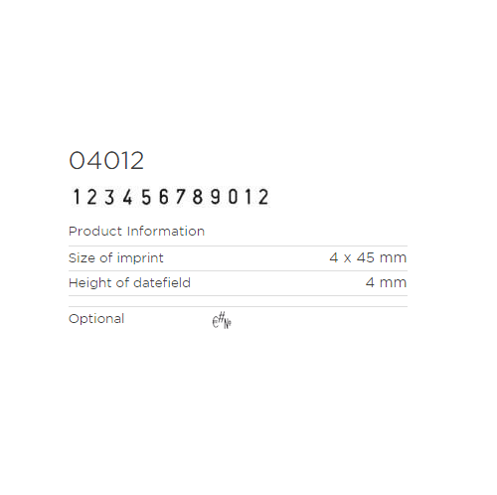Image resolution: width=497 pixels, height=495 pixels.
Task: Click the 4 x 45 mm value
Action: [x=368, y=257]
